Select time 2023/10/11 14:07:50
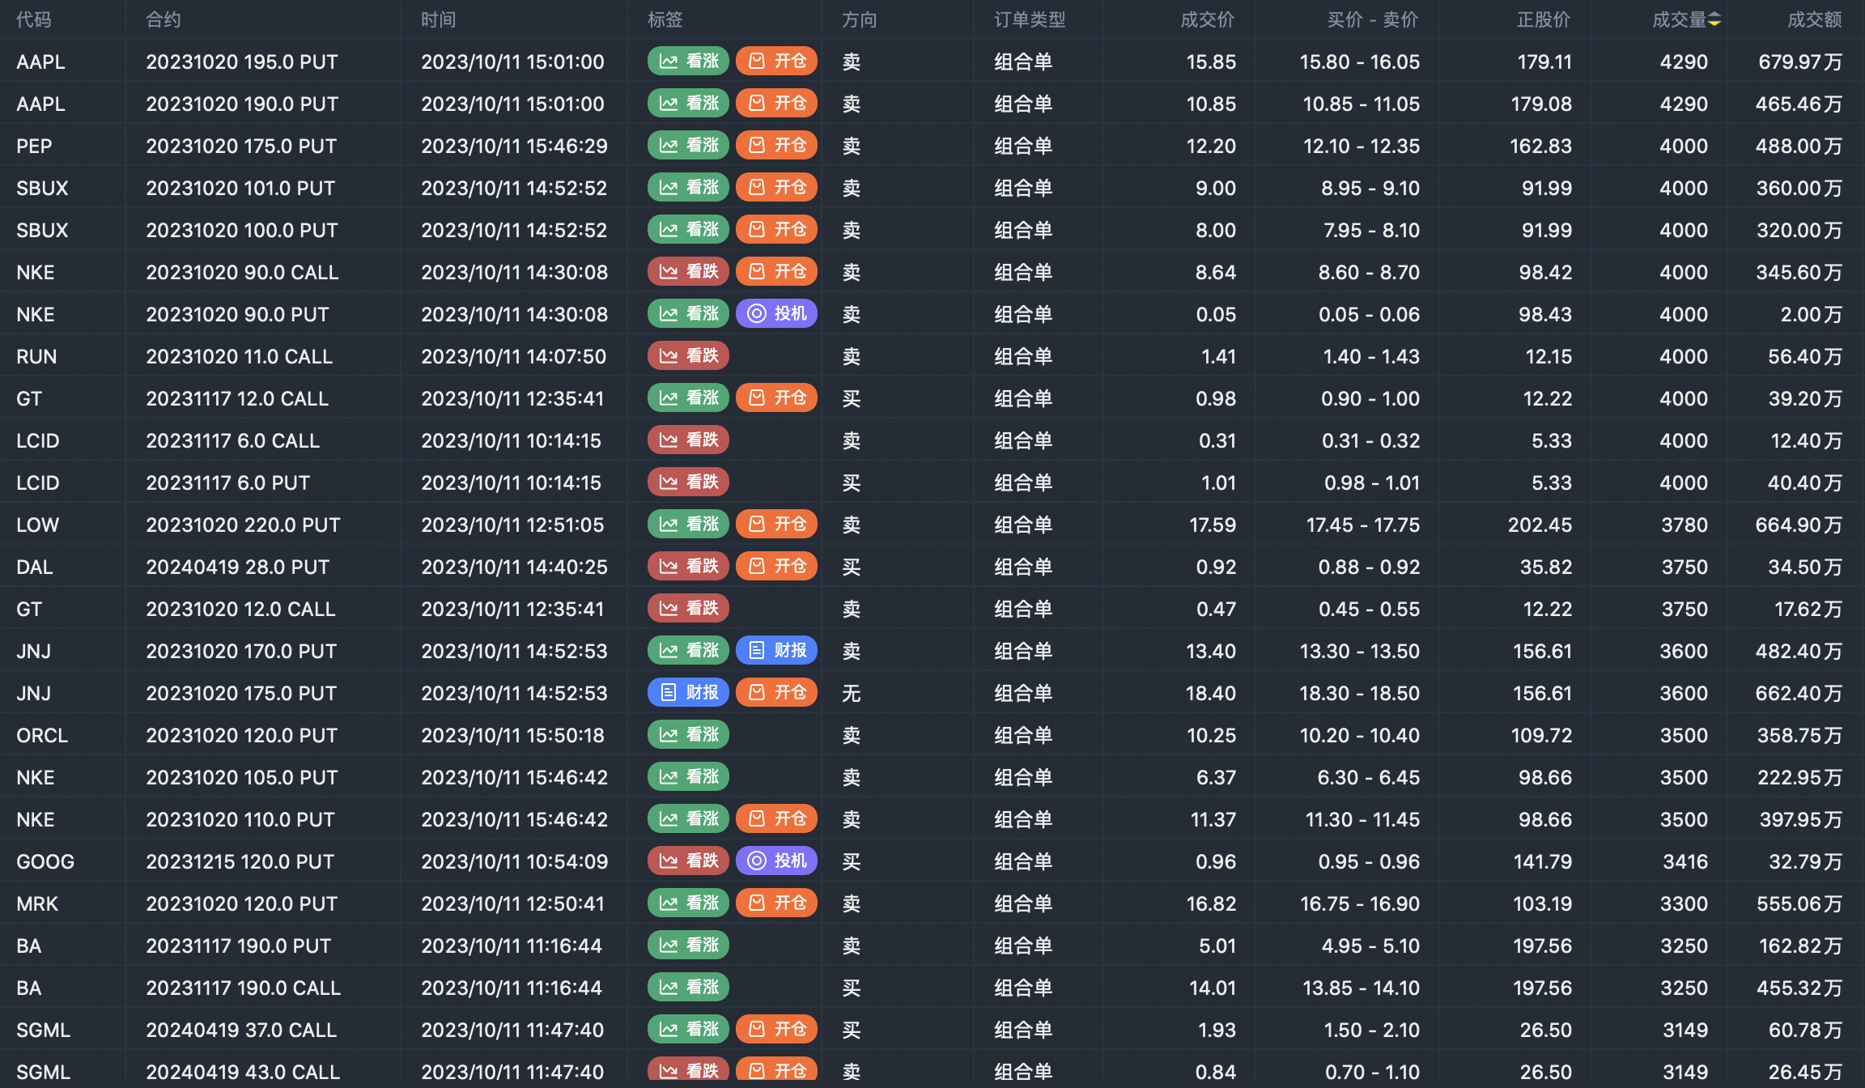 point(513,356)
